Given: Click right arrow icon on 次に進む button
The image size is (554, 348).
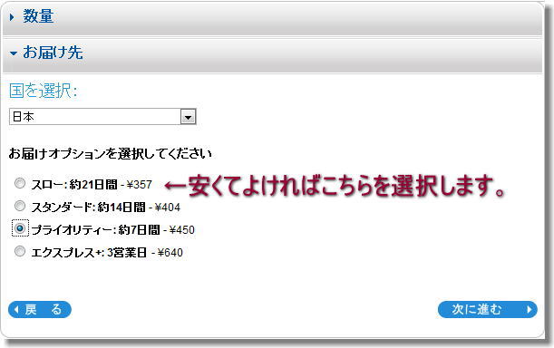Looking at the screenshot, I should pyautogui.click(x=529, y=310).
